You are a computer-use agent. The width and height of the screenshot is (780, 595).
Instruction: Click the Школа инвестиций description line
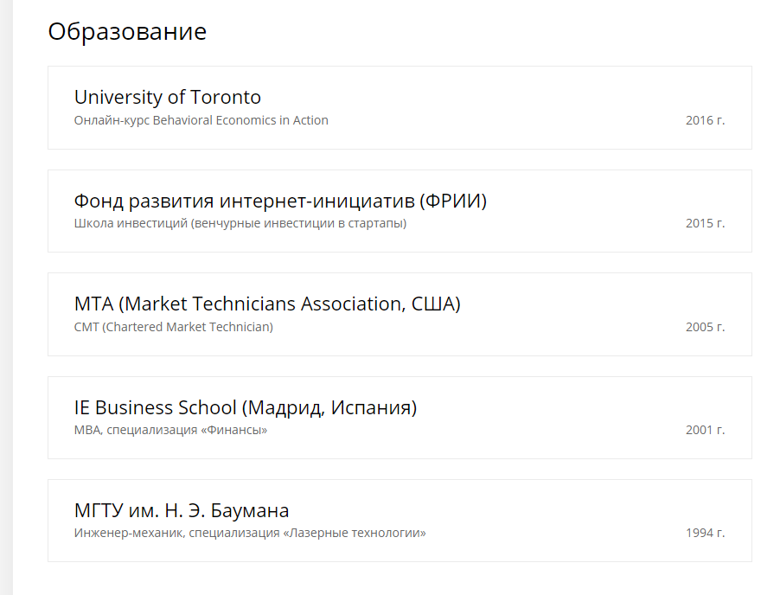pos(240,223)
